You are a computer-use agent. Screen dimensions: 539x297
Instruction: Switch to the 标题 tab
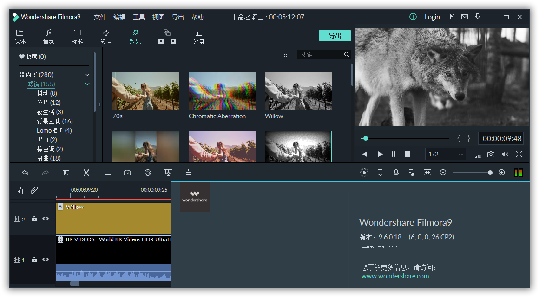(77, 37)
